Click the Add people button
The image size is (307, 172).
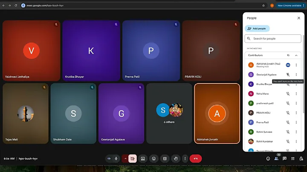click(257, 29)
